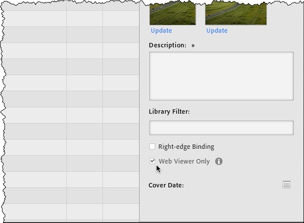The height and width of the screenshot is (223, 304).
Task: Show info about Web Viewer Only
Action: point(219,161)
